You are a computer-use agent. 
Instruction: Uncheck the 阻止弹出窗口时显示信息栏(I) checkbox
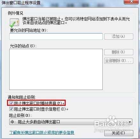tap(11, 109)
